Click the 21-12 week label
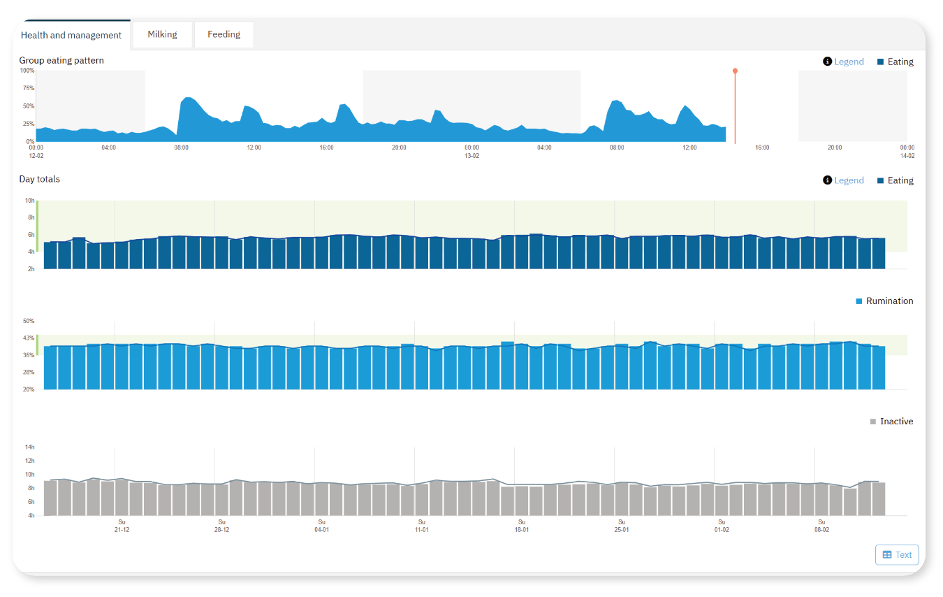This screenshot has width=943, height=597. point(122,530)
